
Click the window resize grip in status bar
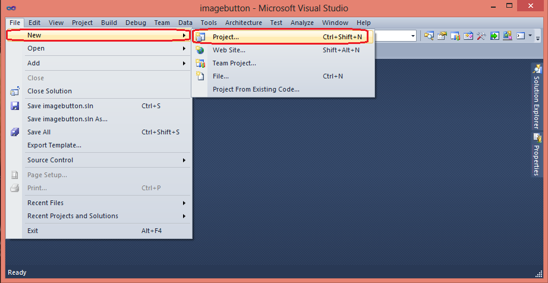(538, 273)
